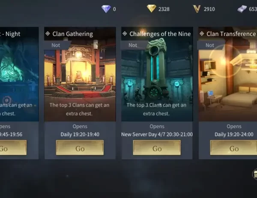Click the Go button on the Night event card
Image resolution: width=257 pixels, height=198 pixels.
coord(13,147)
